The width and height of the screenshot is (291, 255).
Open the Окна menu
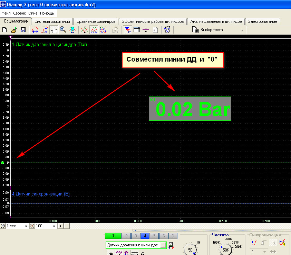tap(33, 13)
